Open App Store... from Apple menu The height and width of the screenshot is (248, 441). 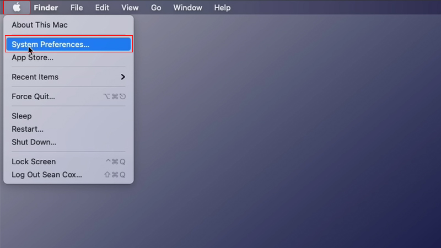click(68, 57)
